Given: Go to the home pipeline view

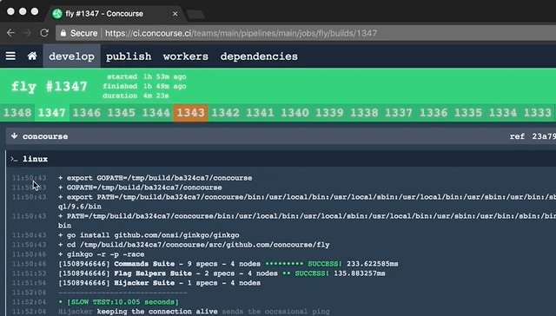Looking at the screenshot, I should coord(32,56).
